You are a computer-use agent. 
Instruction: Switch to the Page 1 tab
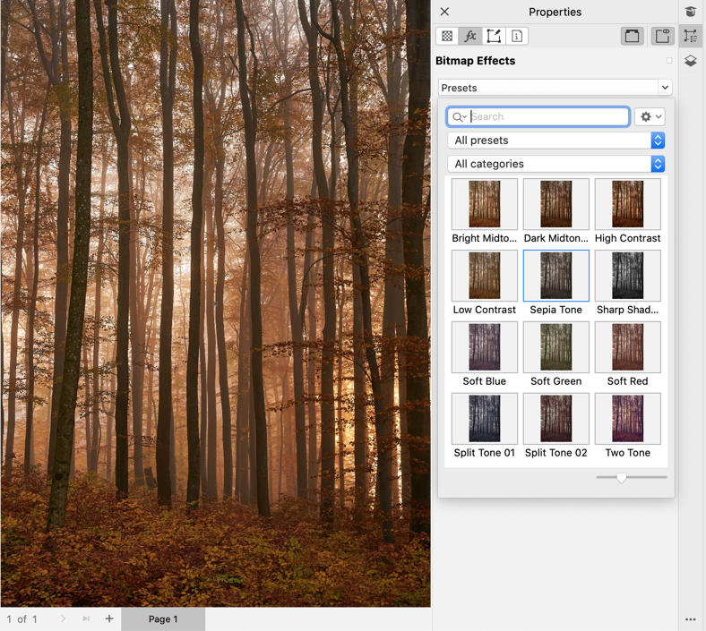(163, 618)
